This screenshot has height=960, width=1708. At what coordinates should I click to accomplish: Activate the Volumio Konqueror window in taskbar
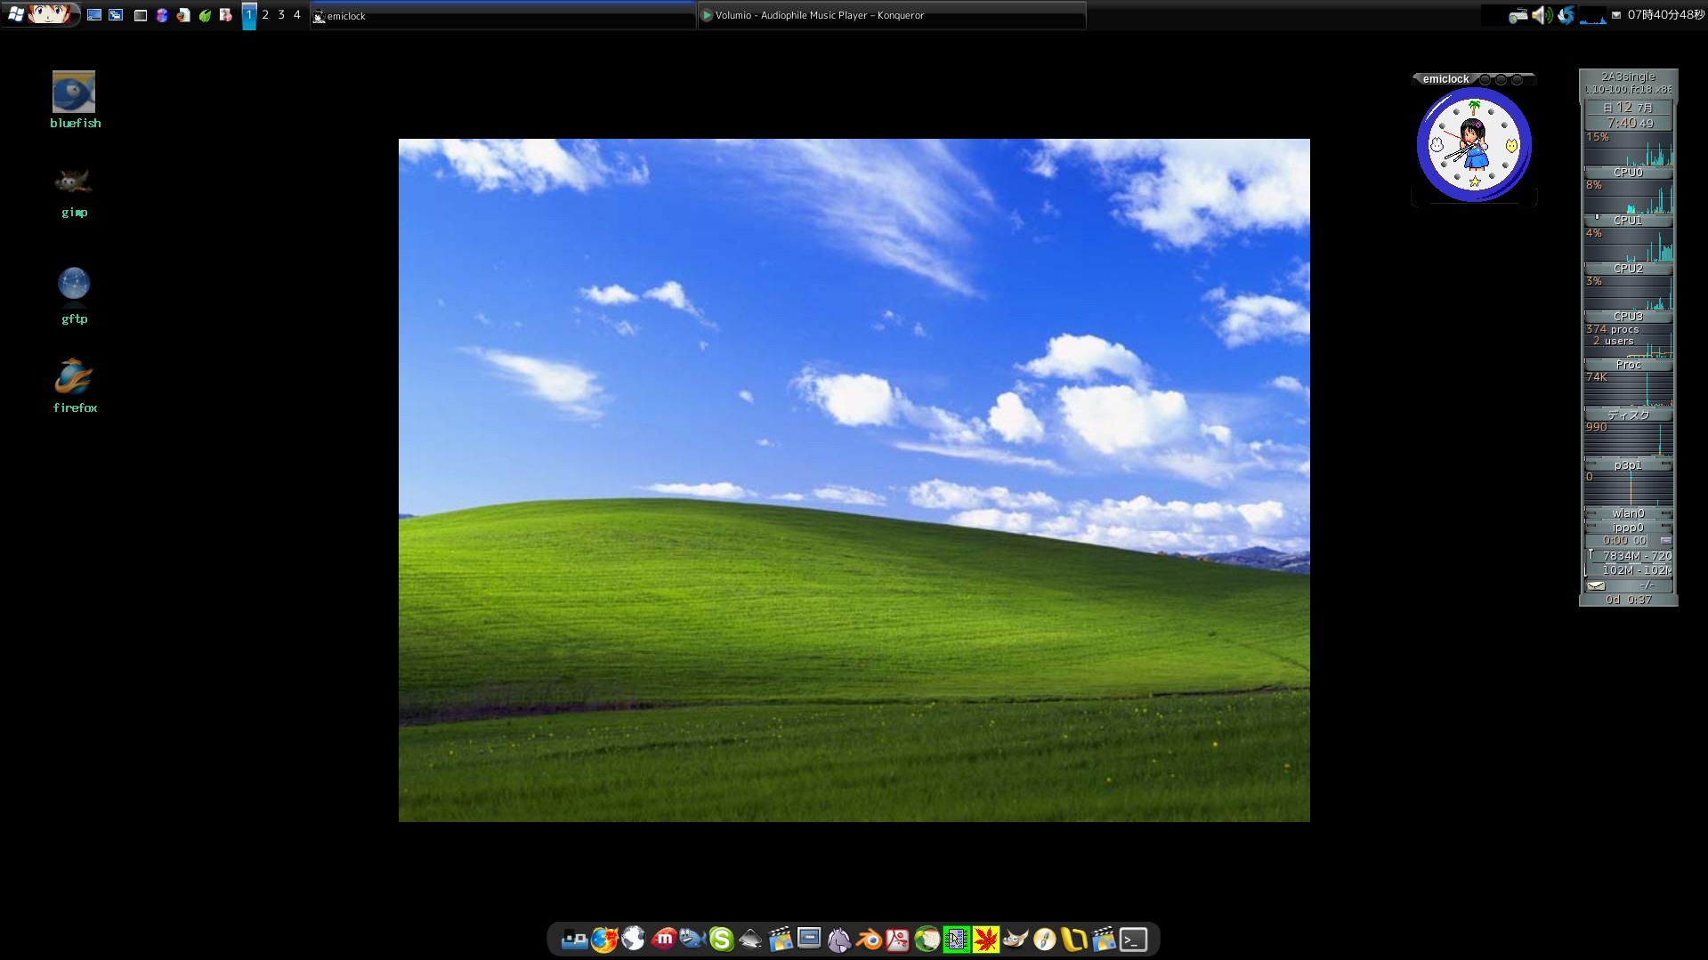(890, 15)
